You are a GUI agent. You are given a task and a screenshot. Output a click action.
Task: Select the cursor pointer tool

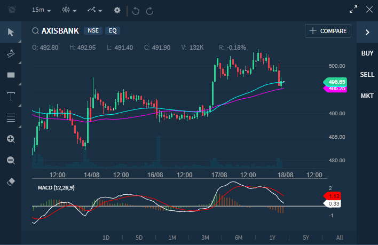11,32
